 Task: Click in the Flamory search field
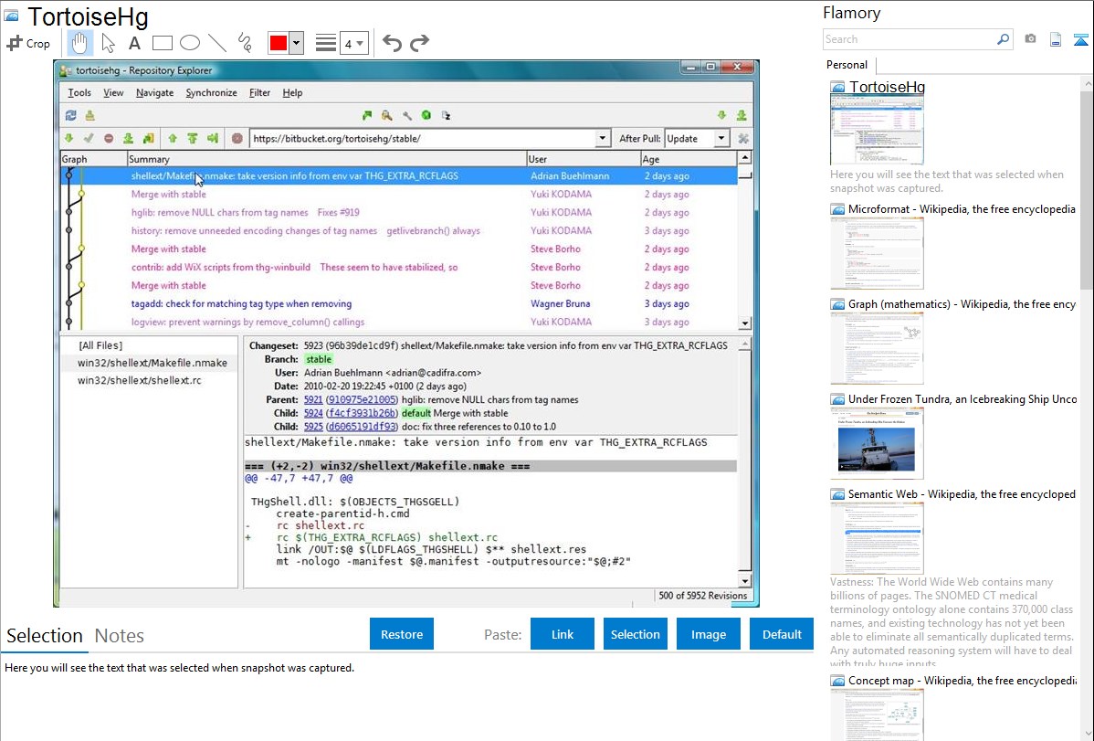pyautogui.click(x=909, y=39)
